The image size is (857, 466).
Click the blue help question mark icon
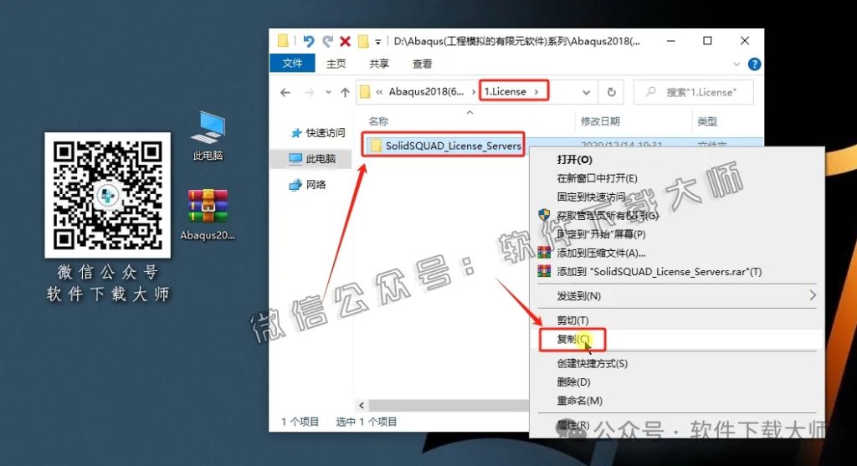754,64
